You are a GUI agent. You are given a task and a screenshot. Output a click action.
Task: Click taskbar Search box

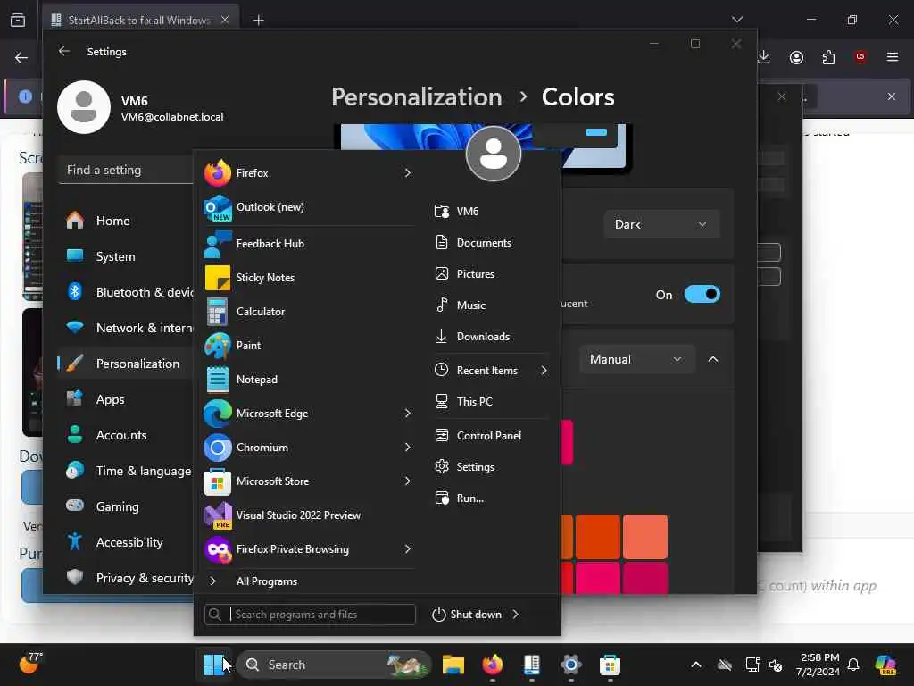334,665
